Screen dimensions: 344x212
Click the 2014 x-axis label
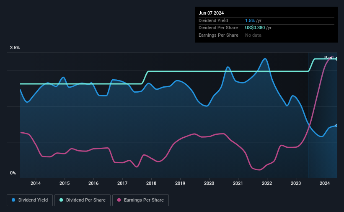[36, 183]
